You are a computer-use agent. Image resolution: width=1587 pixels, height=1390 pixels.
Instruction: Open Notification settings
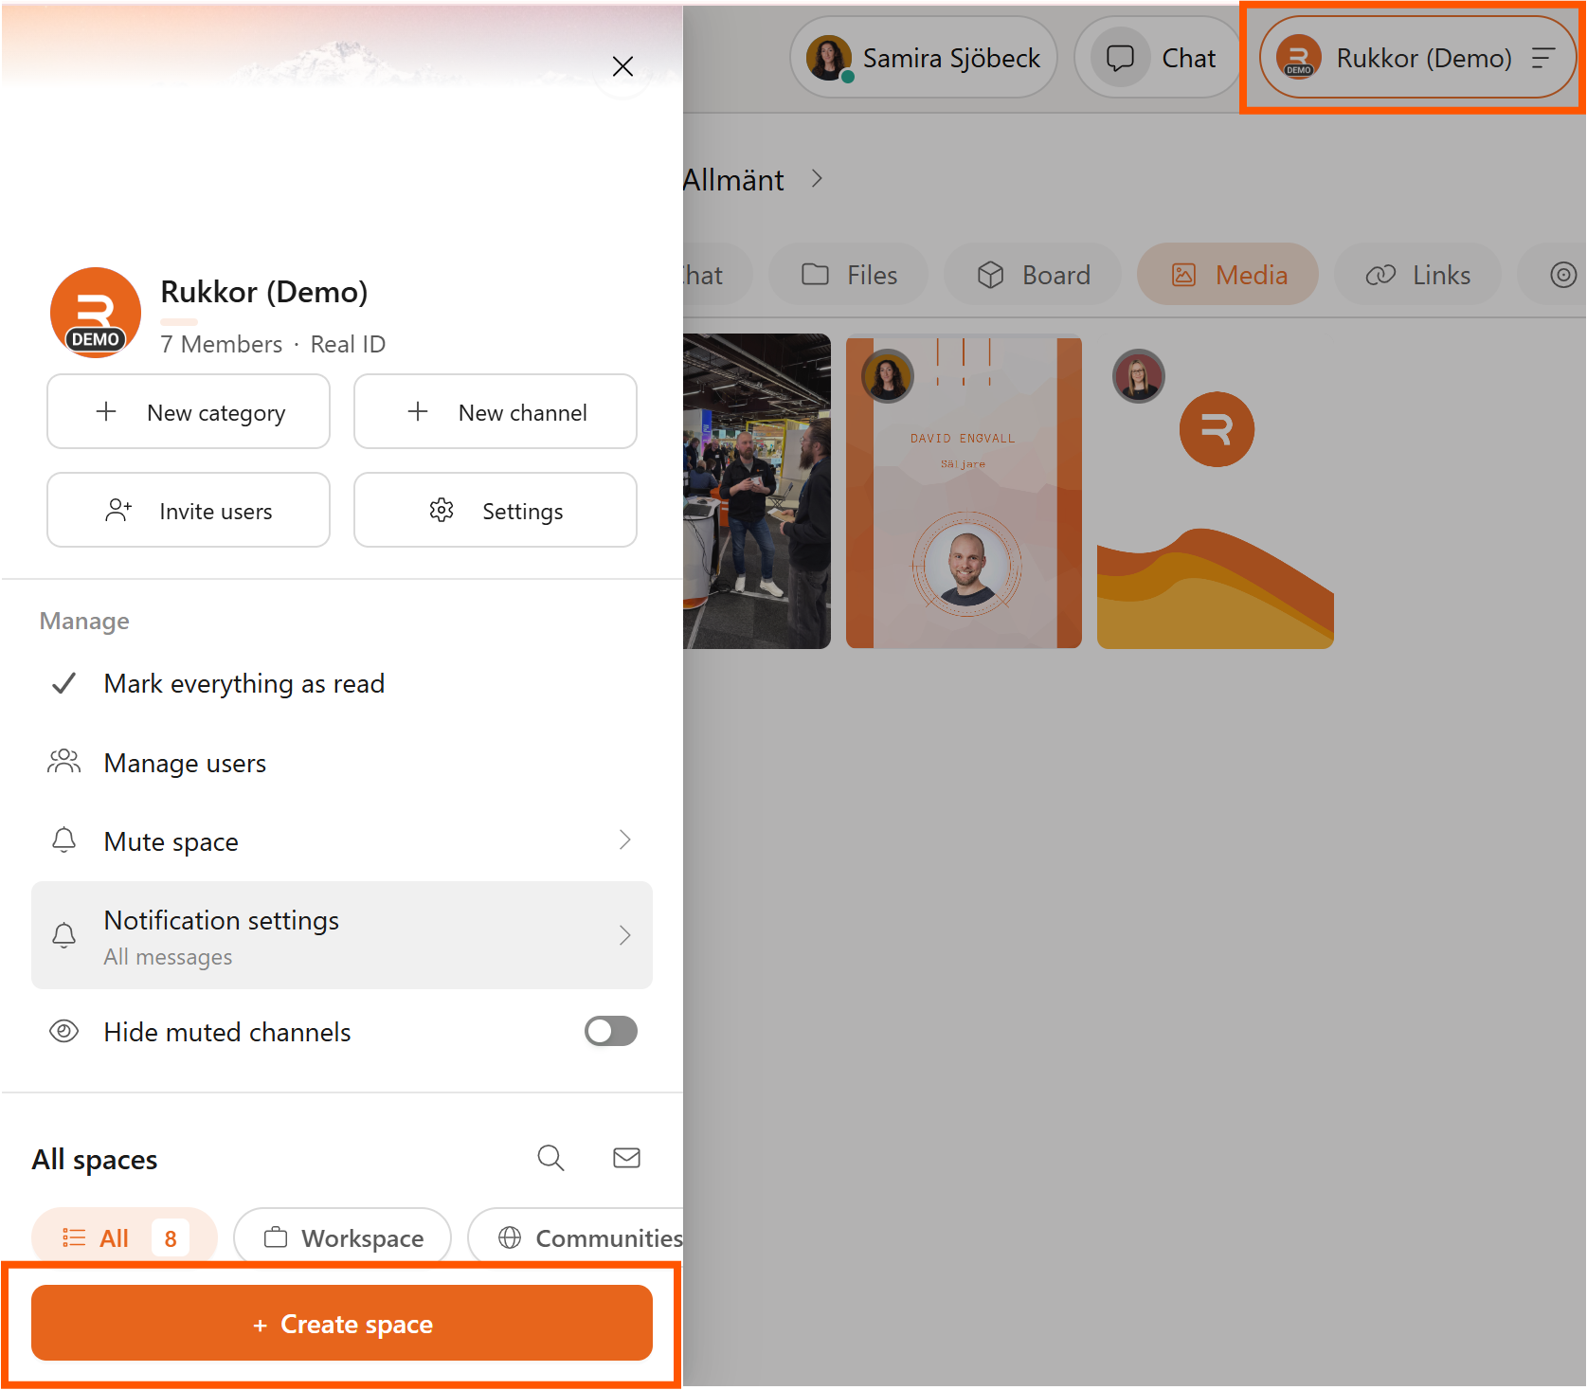click(x=342, y=935)
